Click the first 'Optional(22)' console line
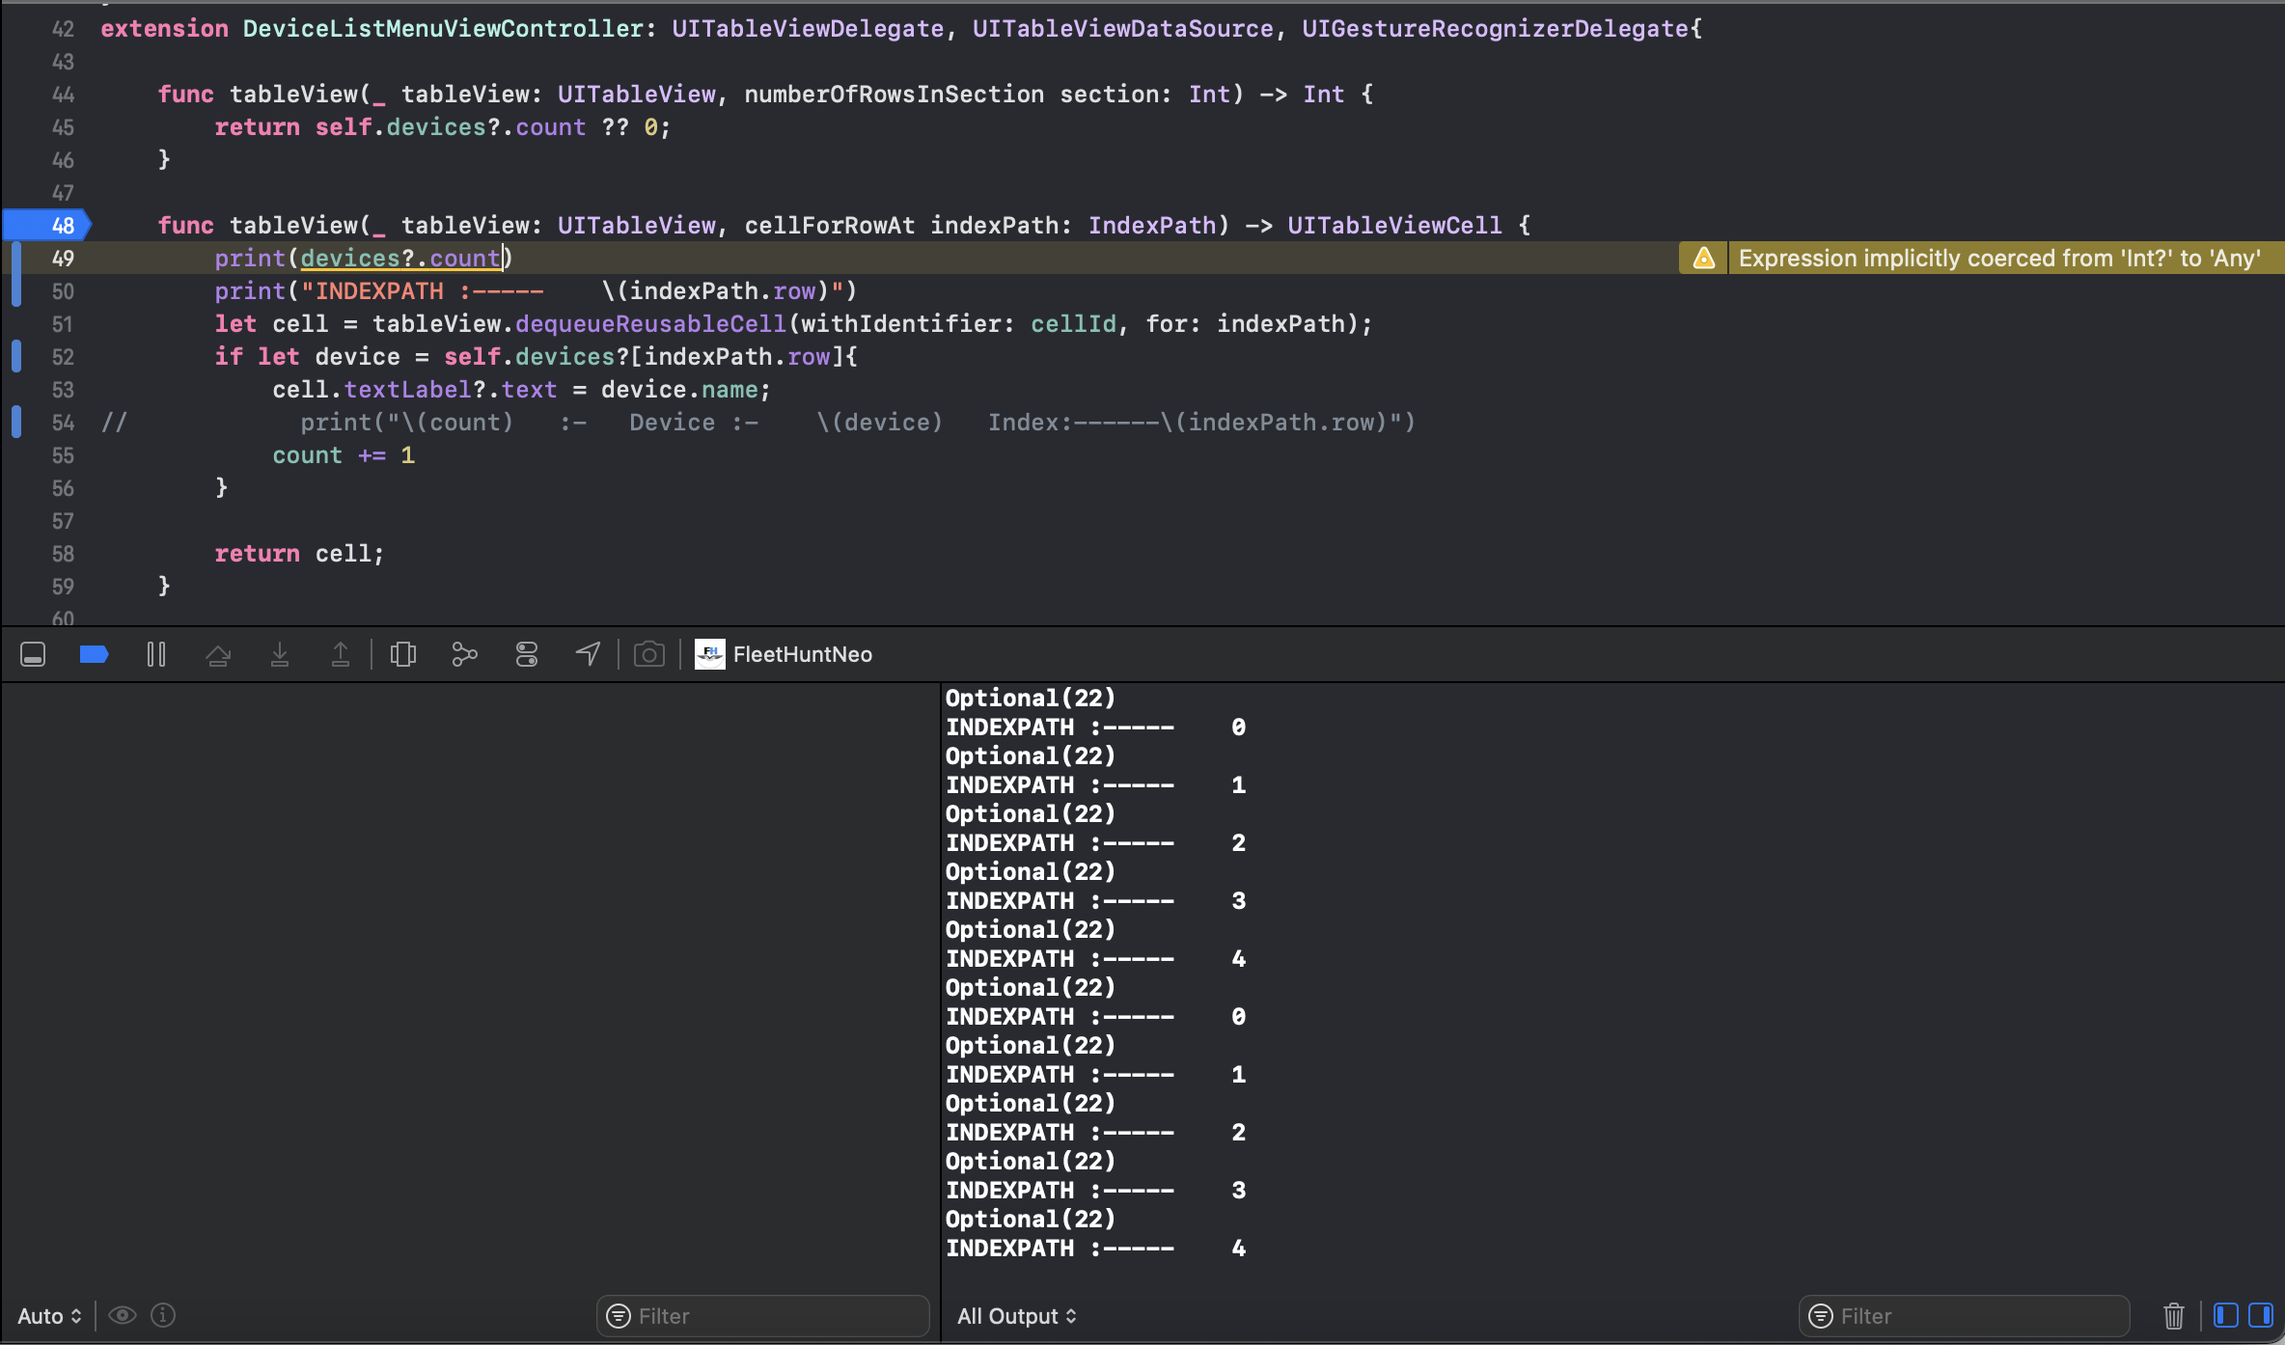 point(1030,698)
